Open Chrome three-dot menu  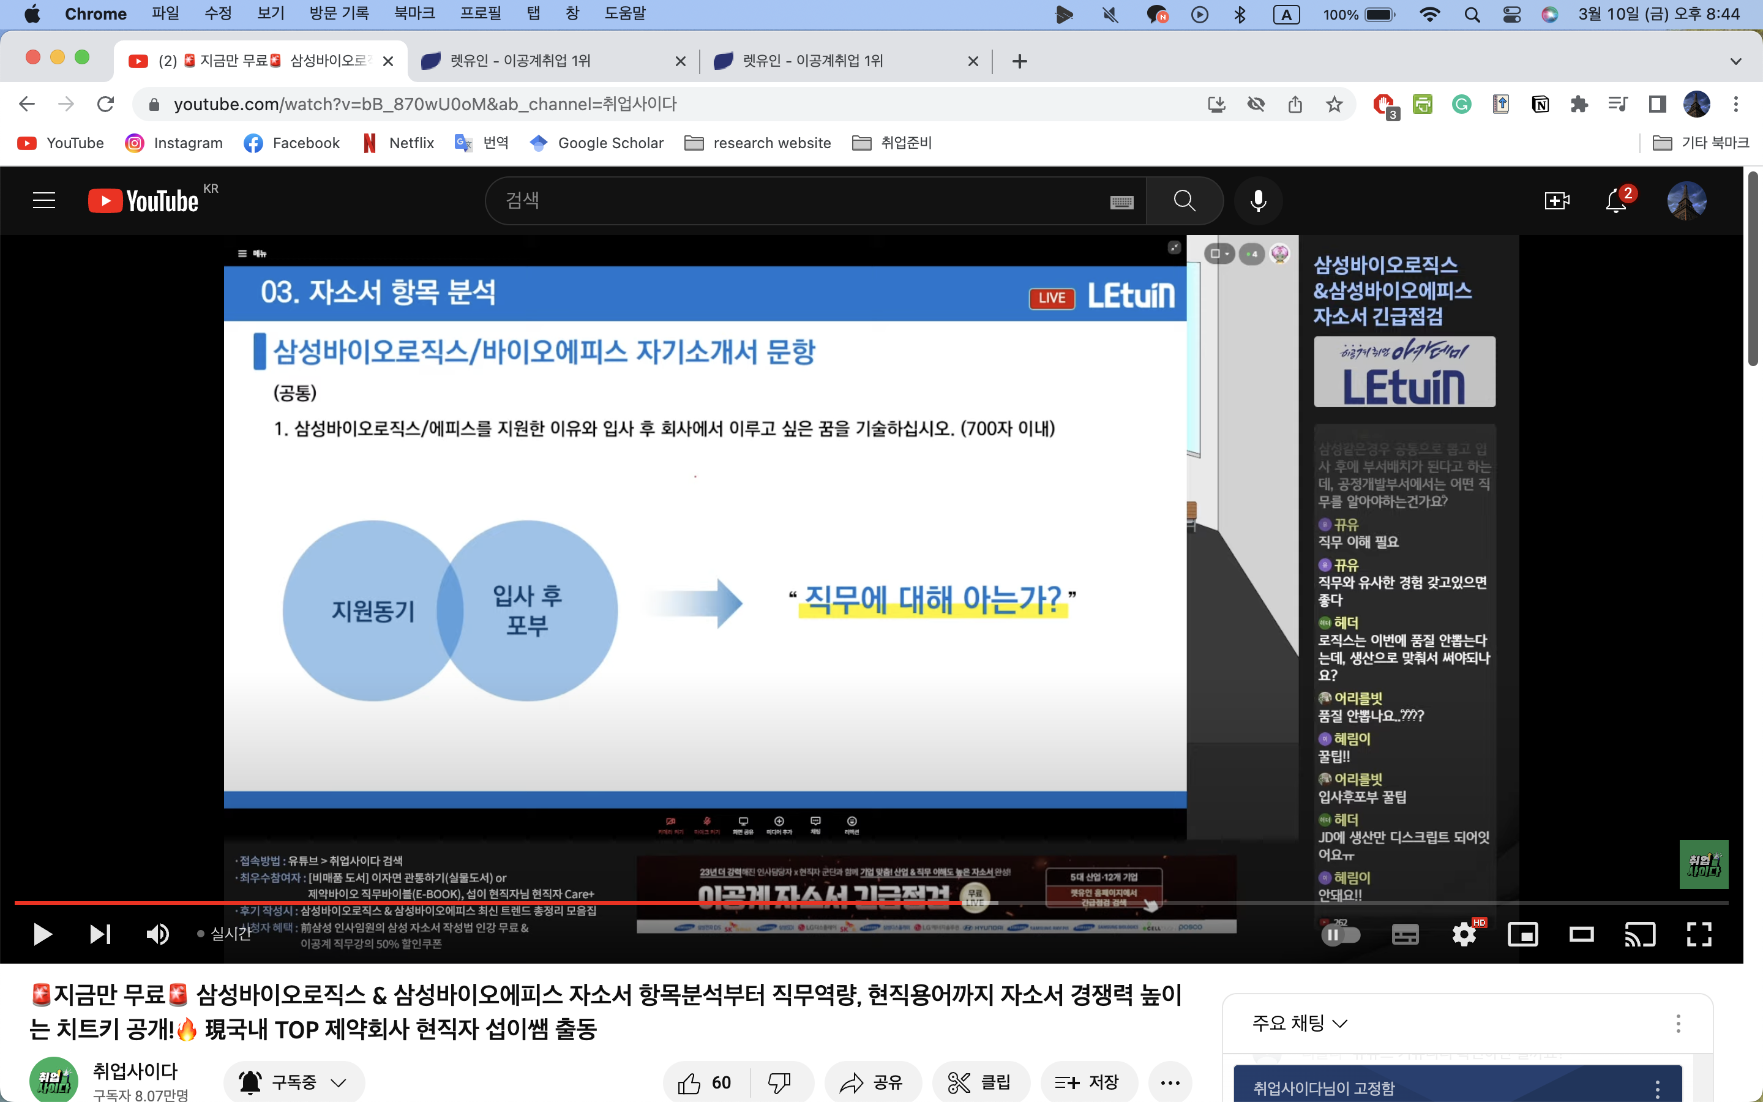(x=1736, y=104)
